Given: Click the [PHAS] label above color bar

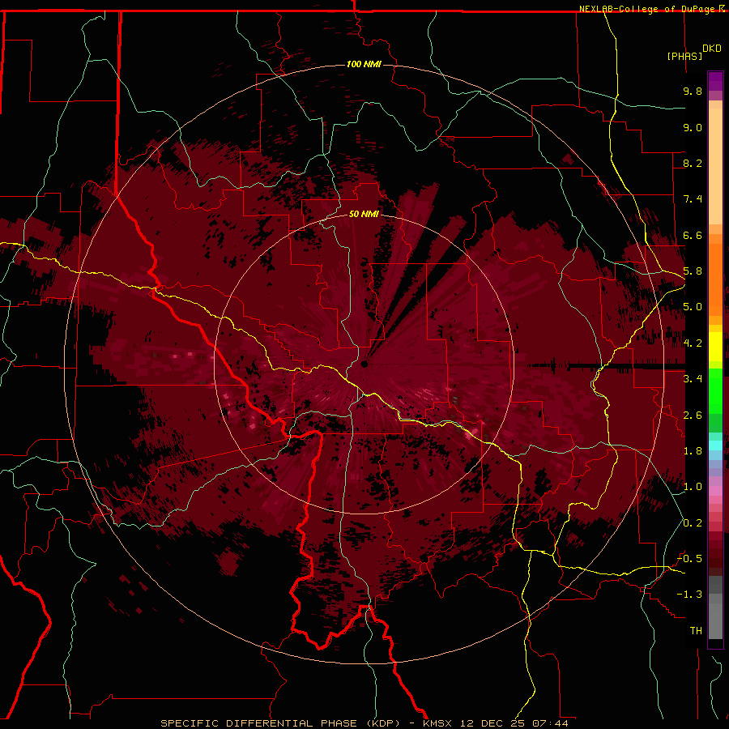Looking at the screenshot, I should click(x=684, y=56).
